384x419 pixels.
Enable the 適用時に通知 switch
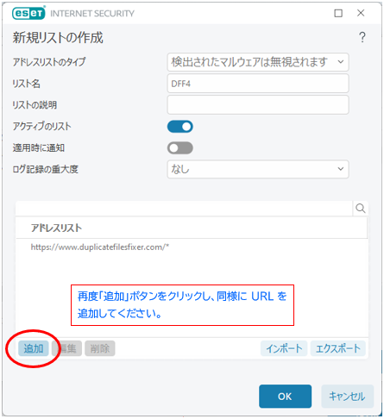[180, 148]
